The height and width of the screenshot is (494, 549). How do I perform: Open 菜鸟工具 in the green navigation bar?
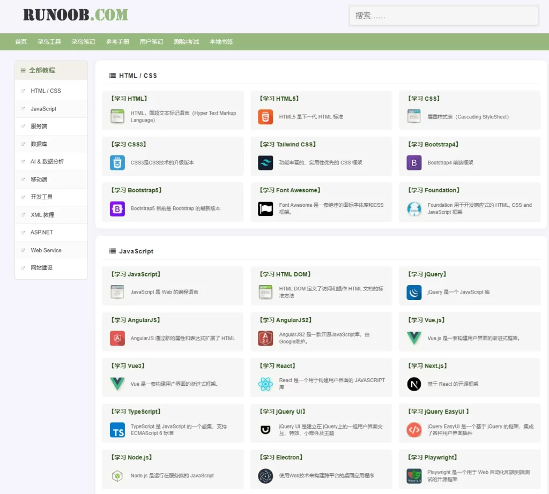click(49, 42)
